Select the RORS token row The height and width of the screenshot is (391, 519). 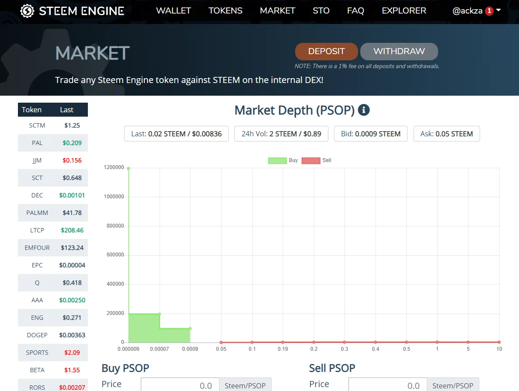[x=53, y=385]
